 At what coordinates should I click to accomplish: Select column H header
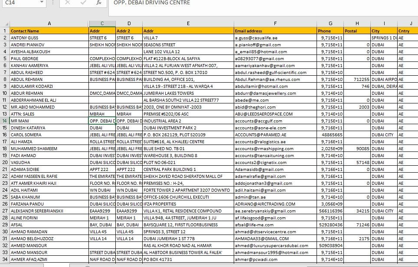point(357,24)
